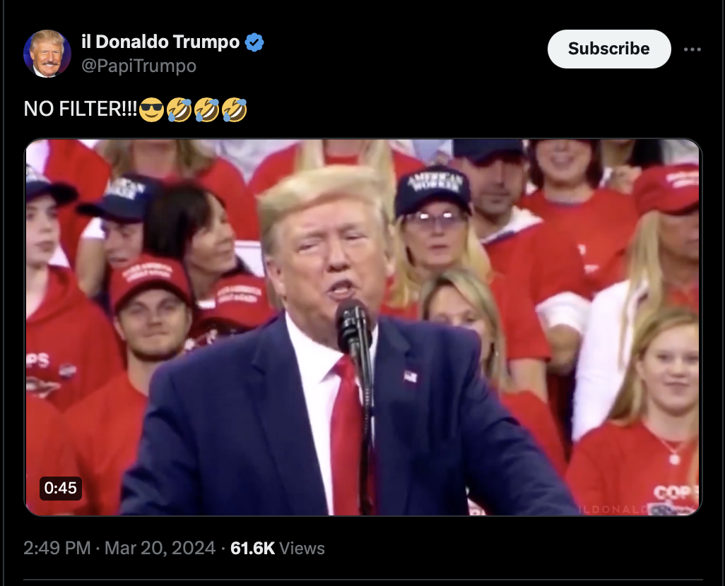Click the 61.6K view count
This screenshot has width=725, height=586.
coord(252,548)
